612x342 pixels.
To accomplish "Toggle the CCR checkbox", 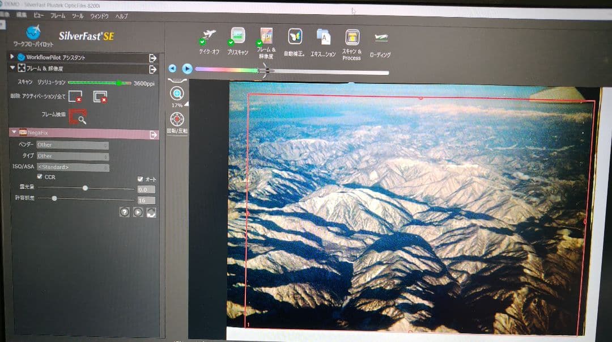I will [40, 178].
